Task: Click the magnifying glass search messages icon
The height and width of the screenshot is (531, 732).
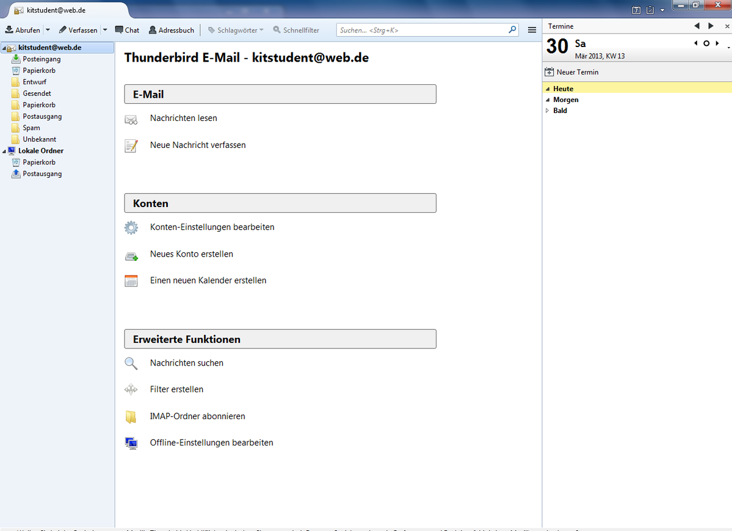Action: [x=131, y=363]
